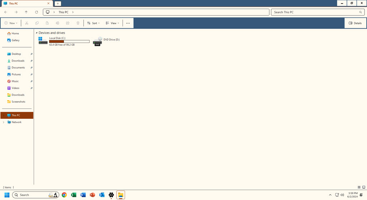Click the Copy icon in toolbar

[x=37, y=23]
